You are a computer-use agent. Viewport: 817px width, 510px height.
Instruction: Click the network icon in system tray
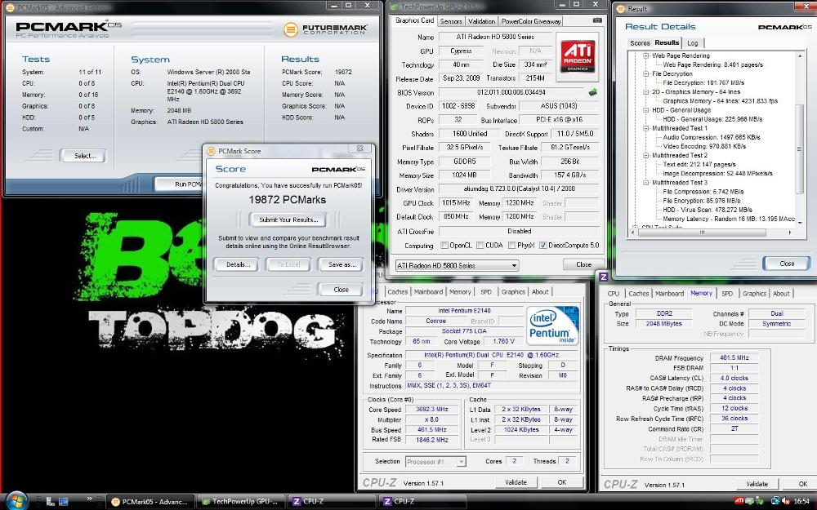click(x=775, y=501)
